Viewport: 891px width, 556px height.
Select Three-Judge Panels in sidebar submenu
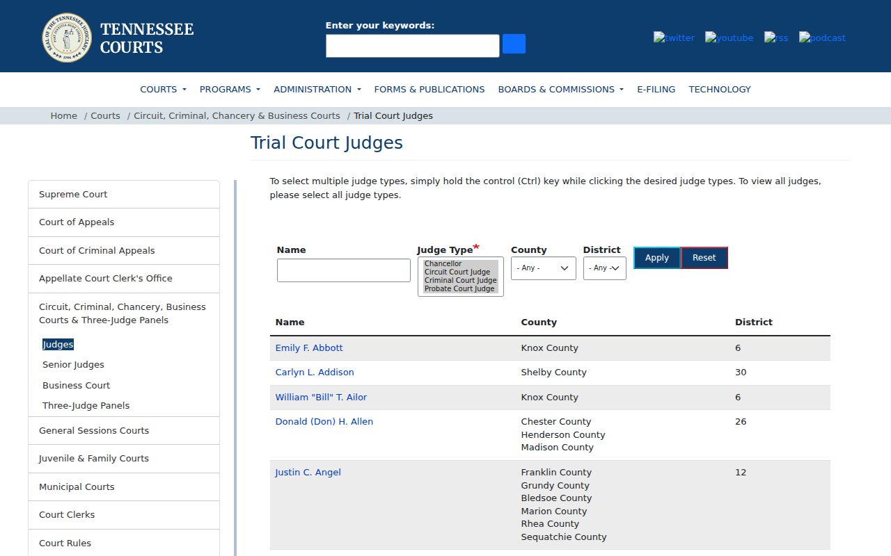tap(86, 405)
